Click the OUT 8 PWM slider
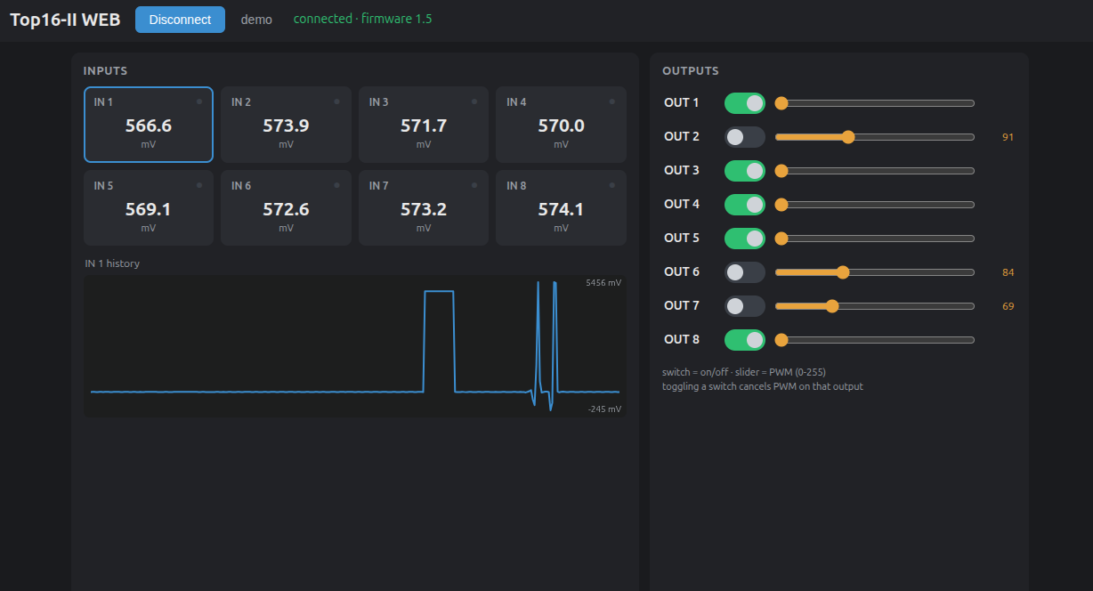The width and height of the screenshot is (1093, 591). (x=875, y=340)
